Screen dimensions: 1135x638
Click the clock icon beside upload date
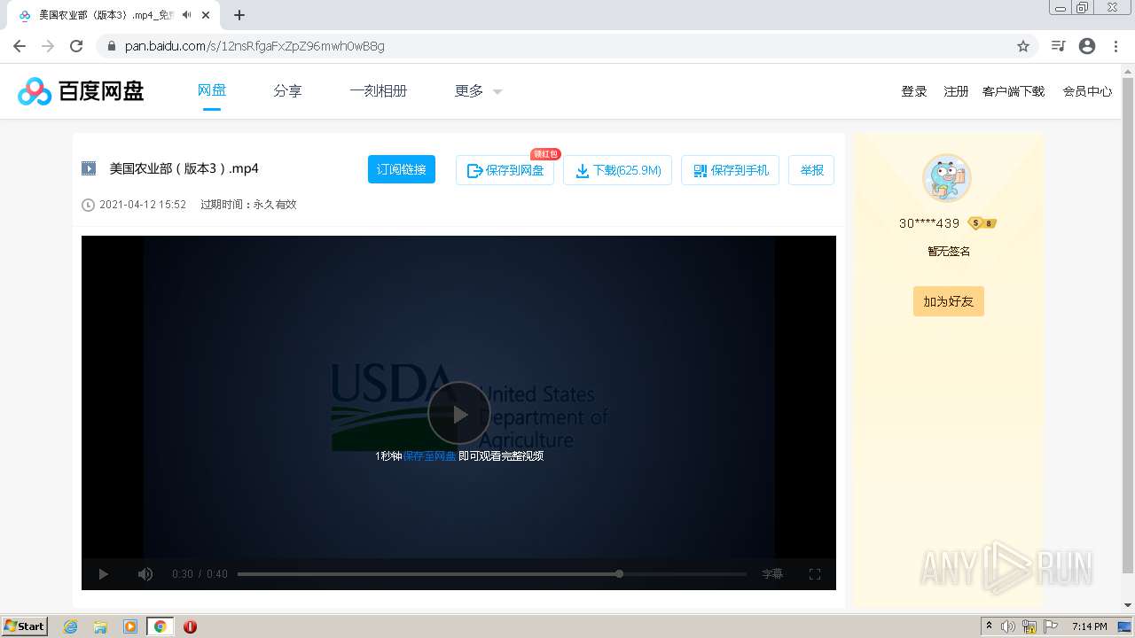[x=88, y=205]
